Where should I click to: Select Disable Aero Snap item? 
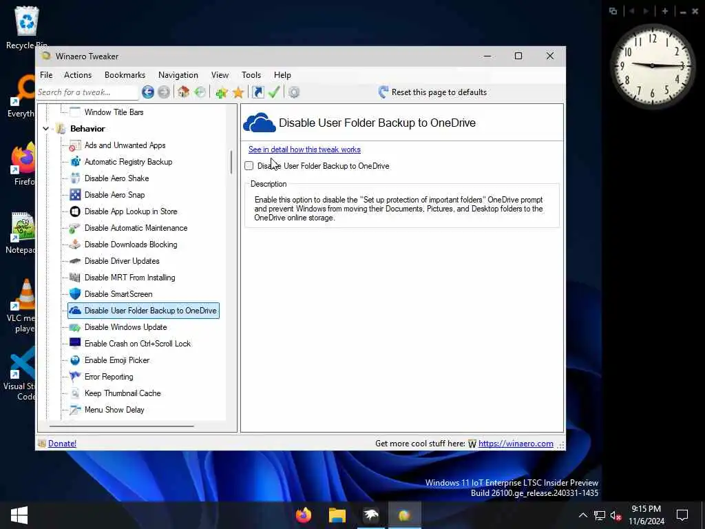pos(115,195)
